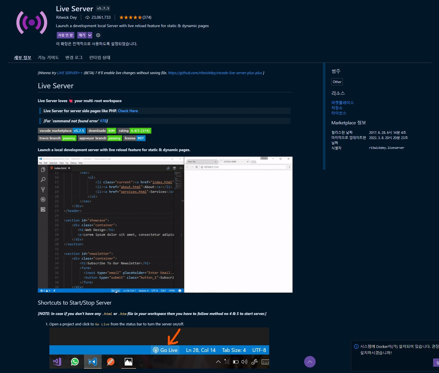Click the 제거 uninstall button
Image resolution: width=439 pixels, height=373 pixels.
tap(82, 35)
